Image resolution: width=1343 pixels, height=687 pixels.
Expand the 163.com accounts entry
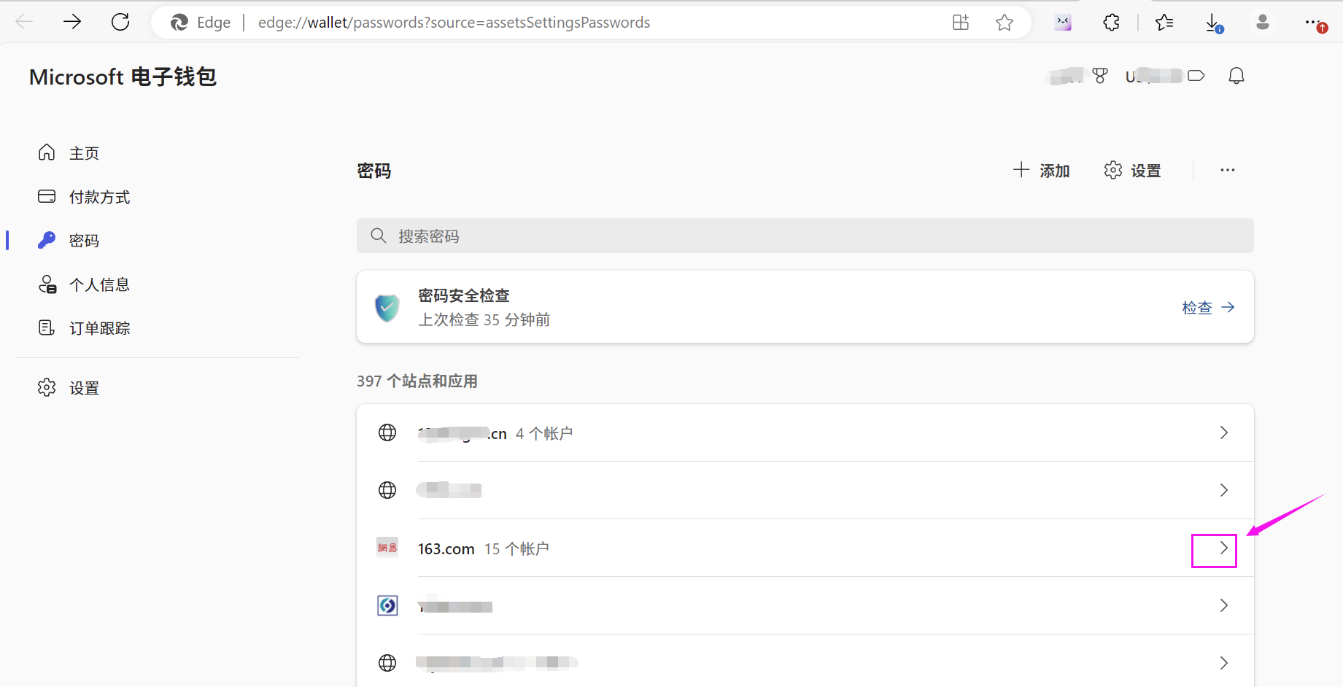(x=1223, y=548)
